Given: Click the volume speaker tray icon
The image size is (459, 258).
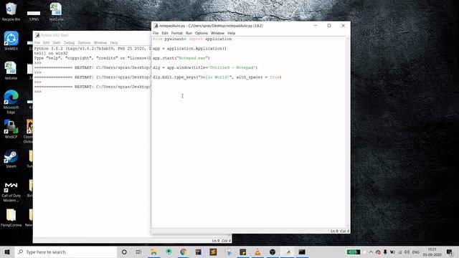Looking at the screenshot, I should [407, 252].
